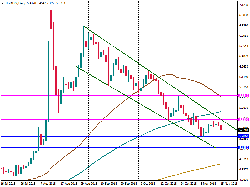
Task: Click the 7 Aug 2018 date label
Action: coord(47,184)
